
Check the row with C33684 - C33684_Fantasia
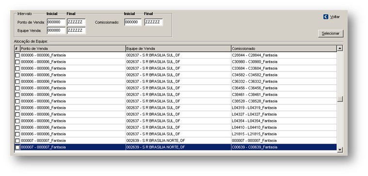click(x=17, y=69)
